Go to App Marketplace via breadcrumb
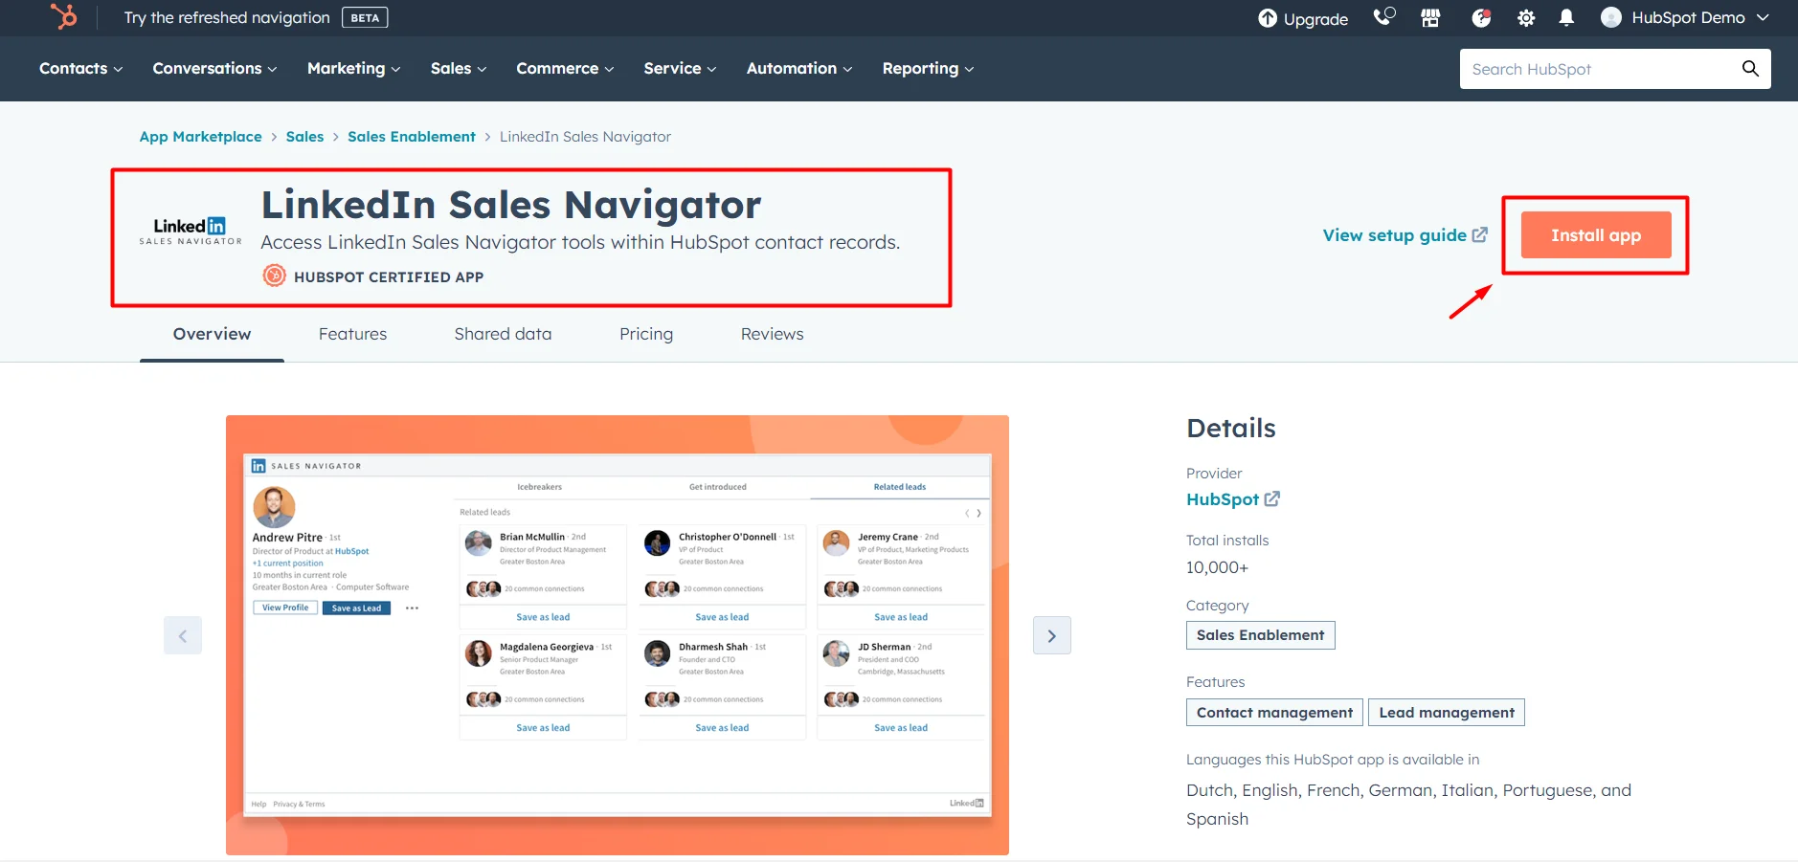This screenshot has height=862, width=1798. pyautogui.click(x=200, y=136)
